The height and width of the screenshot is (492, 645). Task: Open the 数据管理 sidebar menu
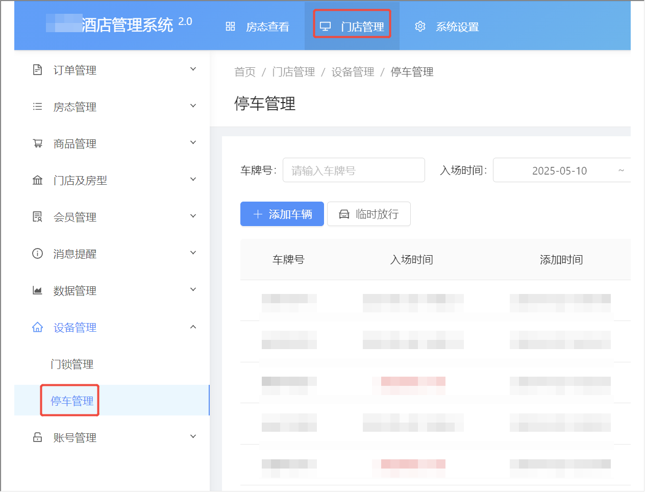click(112, 290)
